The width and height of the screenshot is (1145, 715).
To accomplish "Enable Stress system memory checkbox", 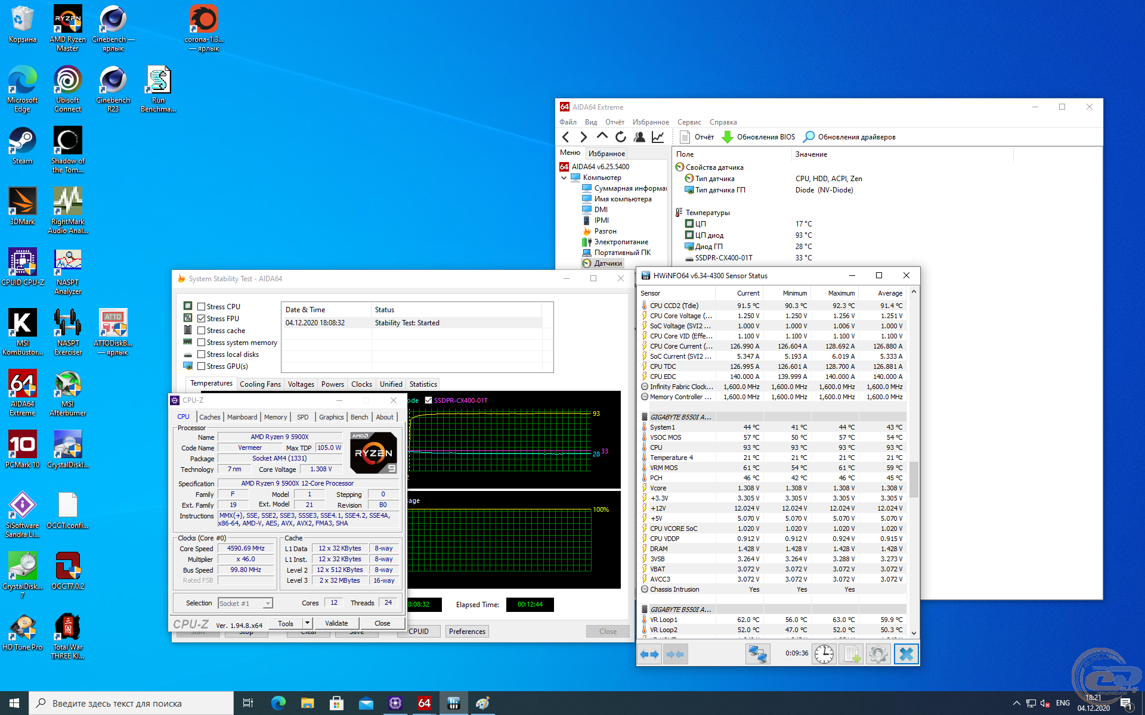I will 201,343.
